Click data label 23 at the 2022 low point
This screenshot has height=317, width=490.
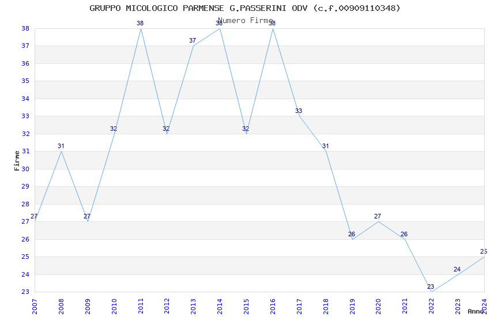pos(431,286)
